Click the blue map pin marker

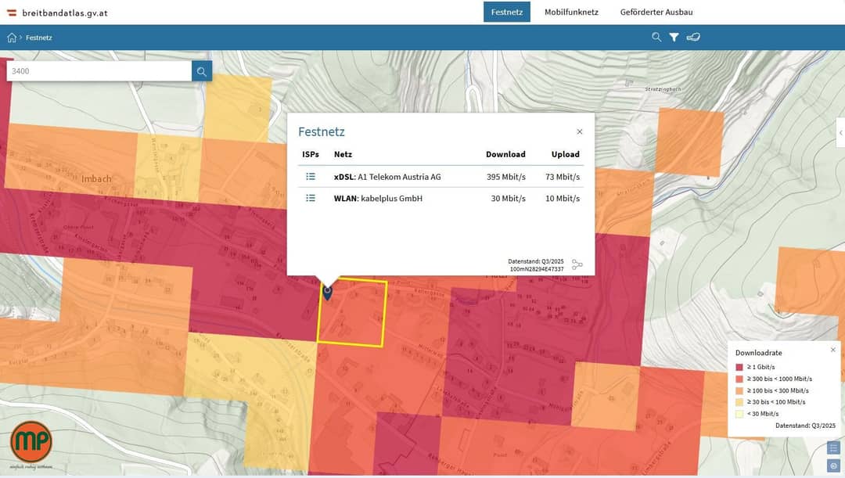(327, 292)
